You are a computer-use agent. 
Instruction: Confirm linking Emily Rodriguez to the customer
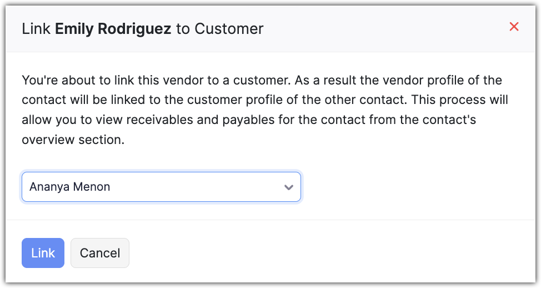pos(43,253)
